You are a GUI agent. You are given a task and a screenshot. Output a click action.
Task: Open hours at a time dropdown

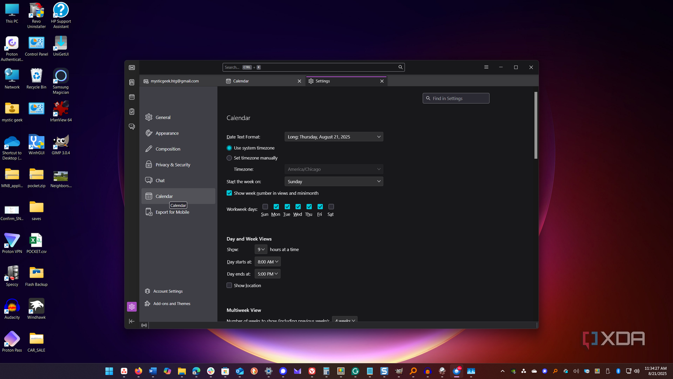click(x=261, y=249)
